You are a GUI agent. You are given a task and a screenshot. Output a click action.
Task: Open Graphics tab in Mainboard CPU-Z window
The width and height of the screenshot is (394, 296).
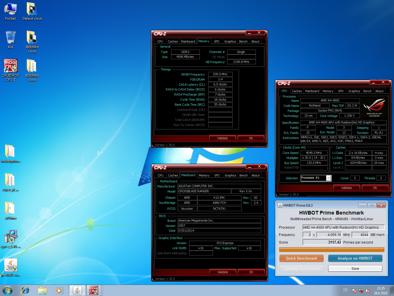(x=230, y=175)
